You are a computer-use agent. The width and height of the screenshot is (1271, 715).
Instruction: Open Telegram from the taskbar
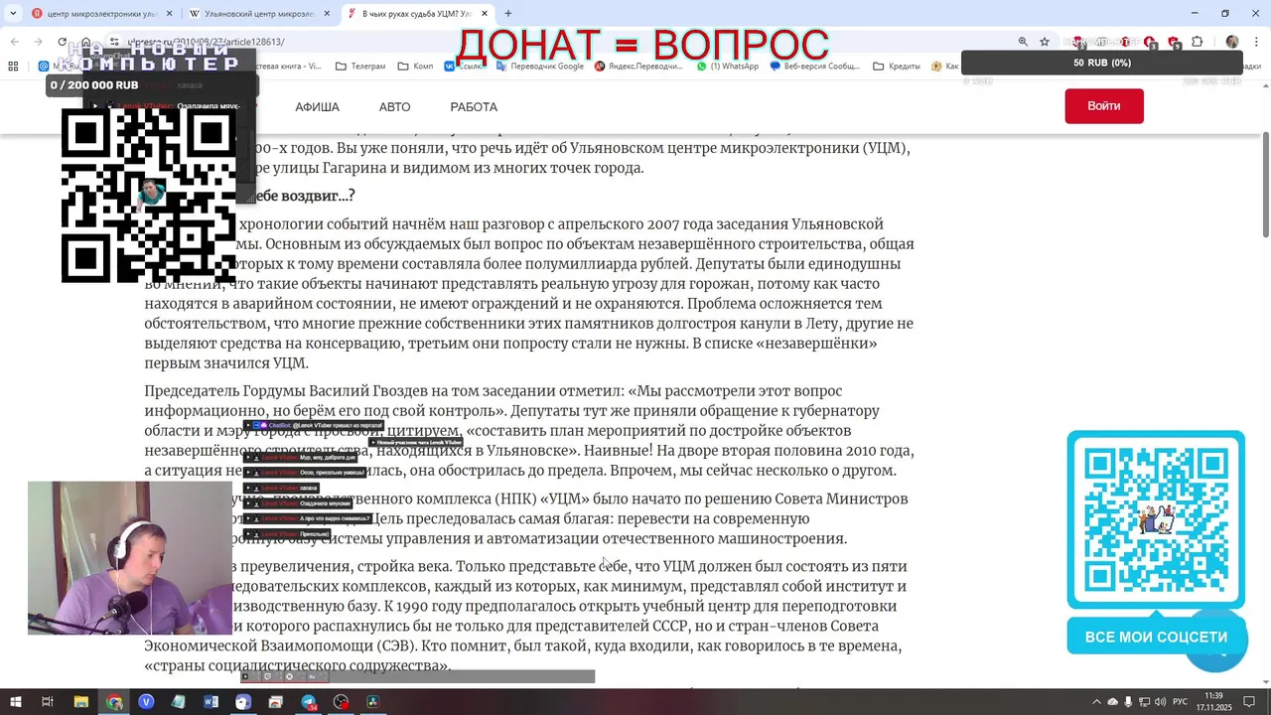pyautogui.click(x=309, y=702)
